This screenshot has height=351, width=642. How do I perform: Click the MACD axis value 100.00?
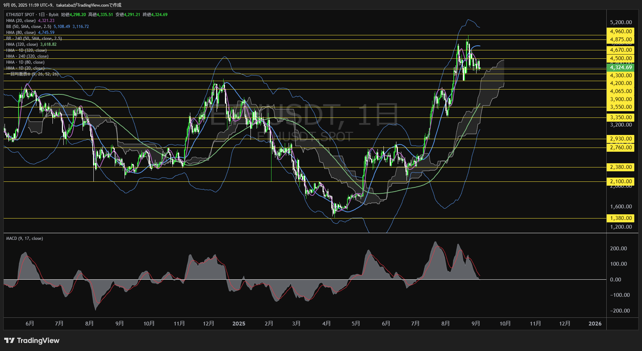(x=619, y=264)
